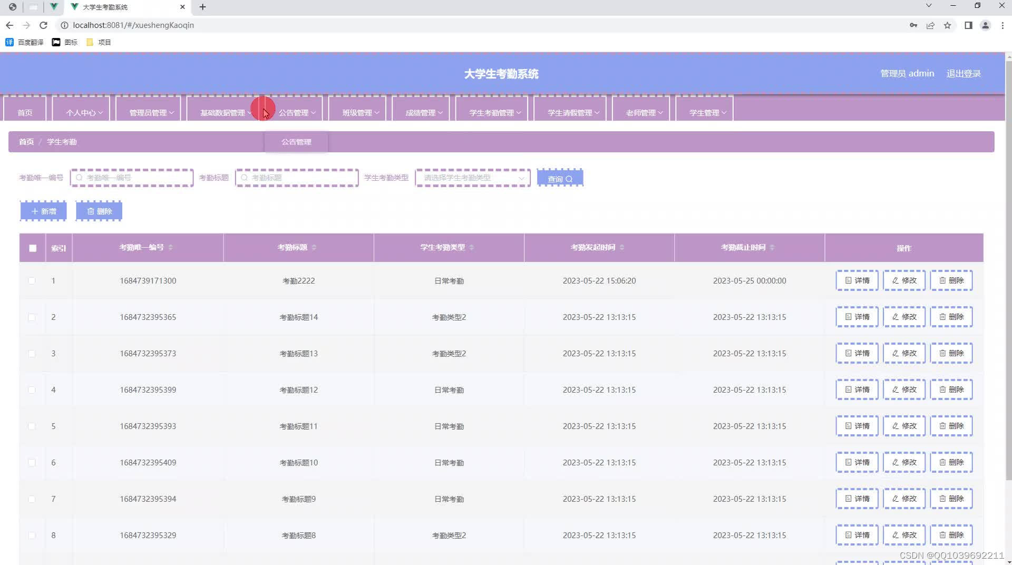This screenshot has width=1012, height=565.
Task: Expand the 学生请假管理 menu
Action: tap(570, 109)
